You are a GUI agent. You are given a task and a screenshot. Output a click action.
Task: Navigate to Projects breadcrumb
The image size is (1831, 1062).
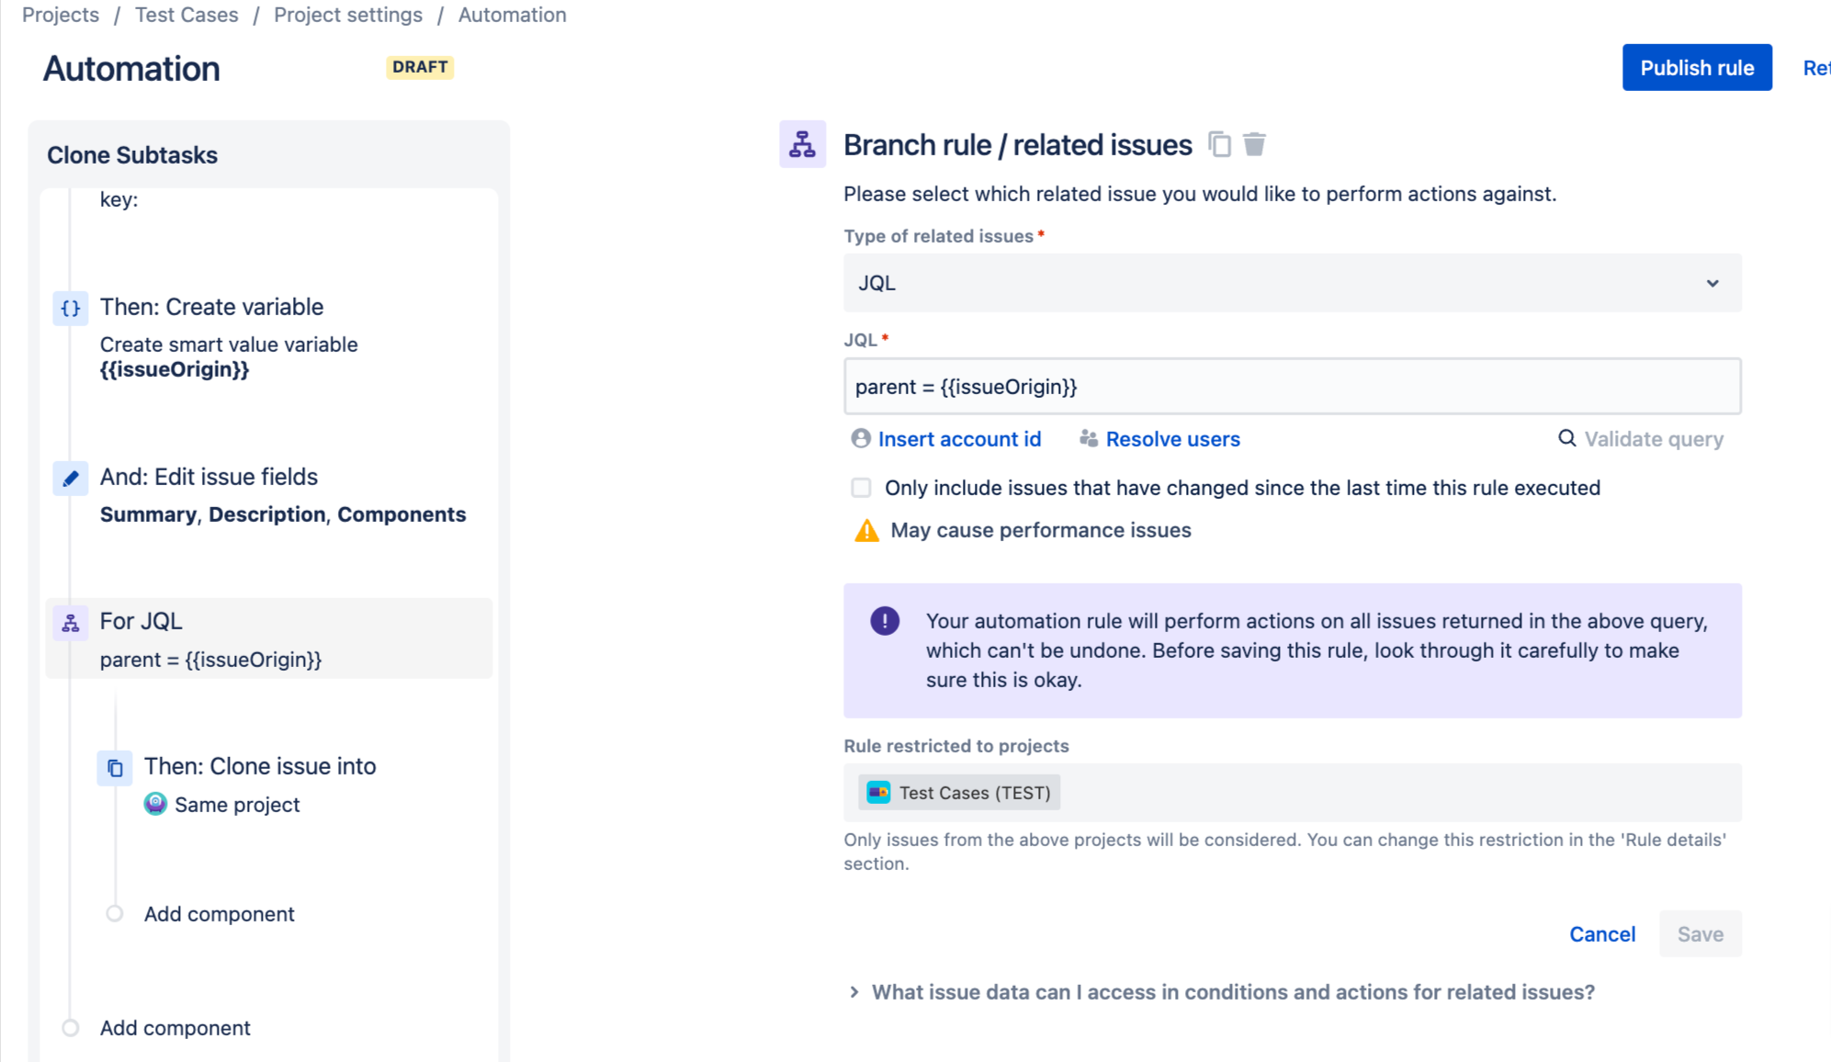click(61, 15)
